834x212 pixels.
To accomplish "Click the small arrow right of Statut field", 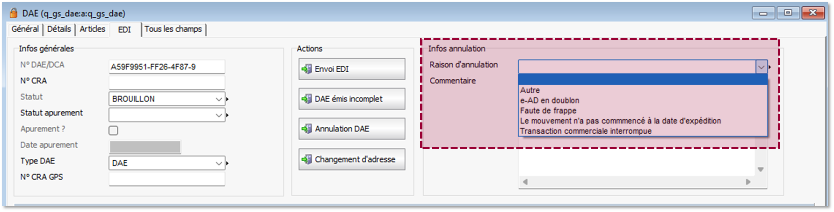I will pyautogui.click(x=228, y=99).
